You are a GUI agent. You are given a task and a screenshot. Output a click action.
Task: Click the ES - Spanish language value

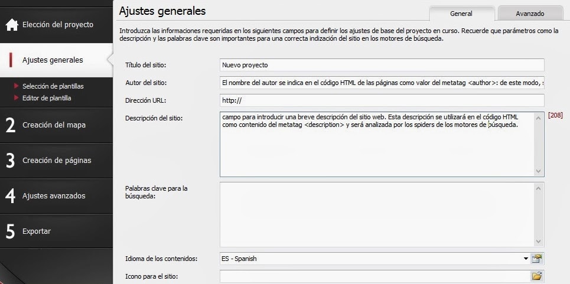click(239, 259)
